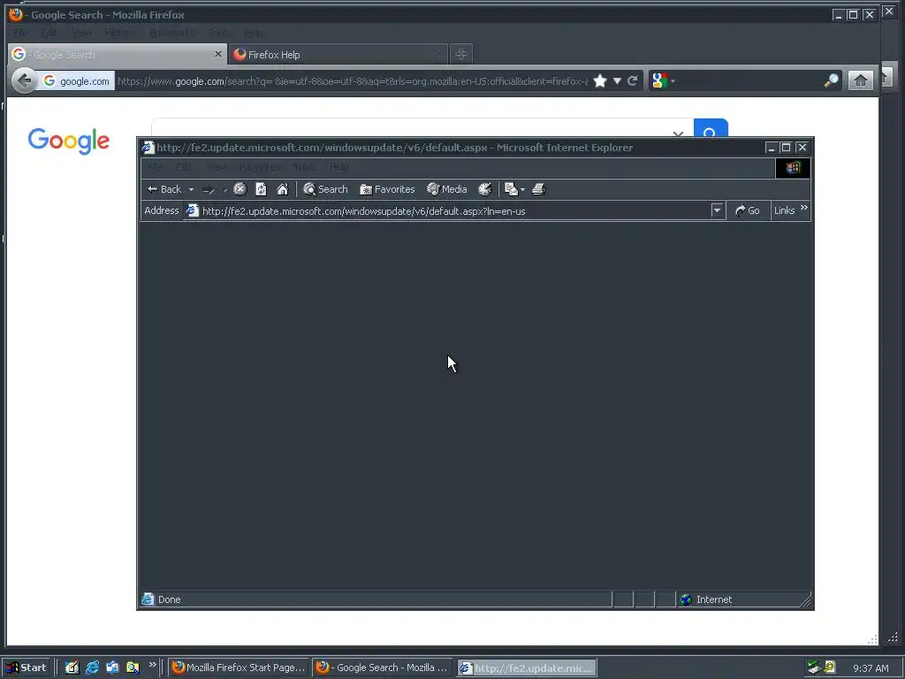Open the Search pane in Internet Explorer
This screenshot has height=679, width=905.
(325, 189)
